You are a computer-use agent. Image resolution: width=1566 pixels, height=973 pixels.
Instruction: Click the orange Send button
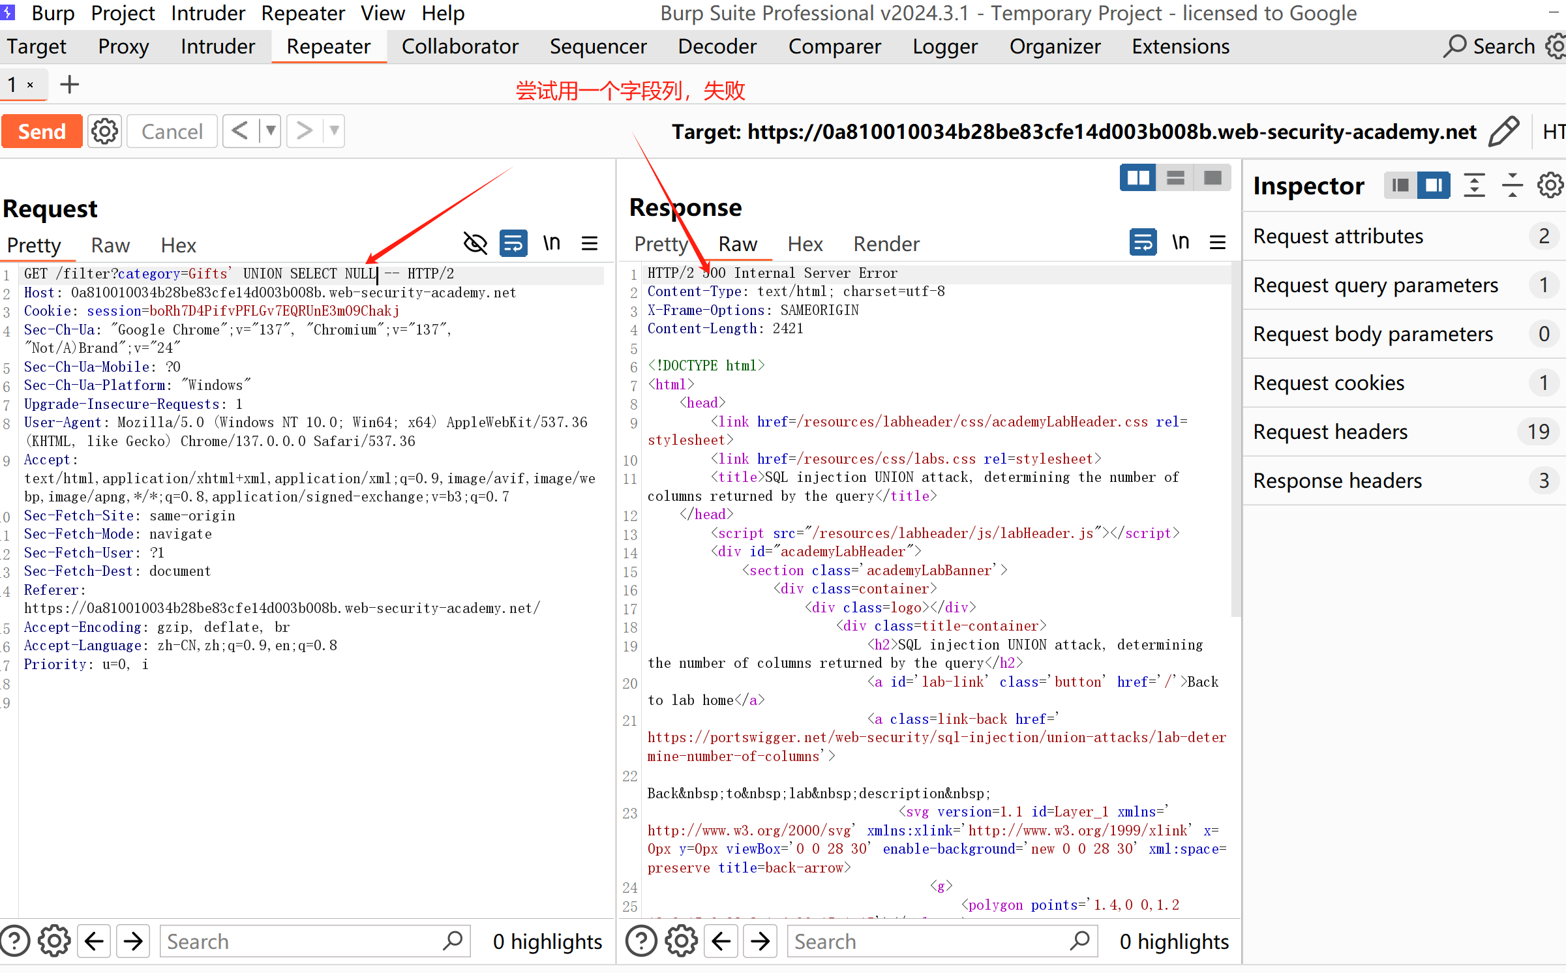coord(42,131)
